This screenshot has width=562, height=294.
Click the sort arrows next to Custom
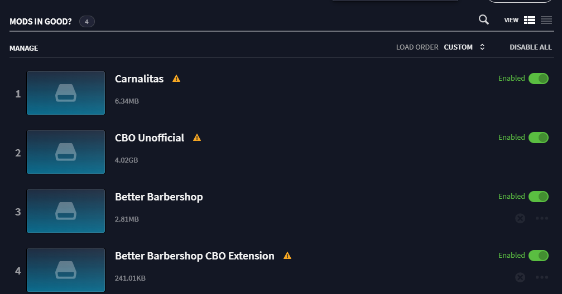(482, 47)
